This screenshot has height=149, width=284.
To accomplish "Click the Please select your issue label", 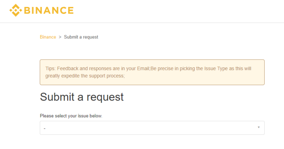I will coord(71,116).
